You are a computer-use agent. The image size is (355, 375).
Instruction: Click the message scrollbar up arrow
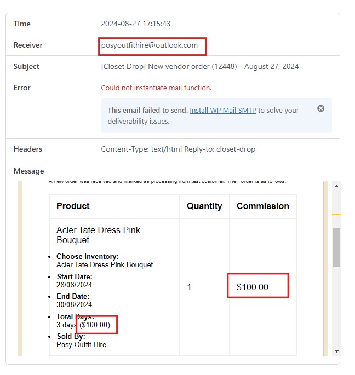click(336, 187)
